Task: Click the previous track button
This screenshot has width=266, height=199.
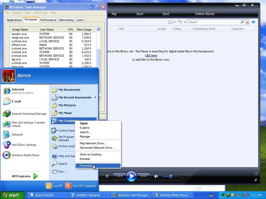Action: (x=119, y=176)
